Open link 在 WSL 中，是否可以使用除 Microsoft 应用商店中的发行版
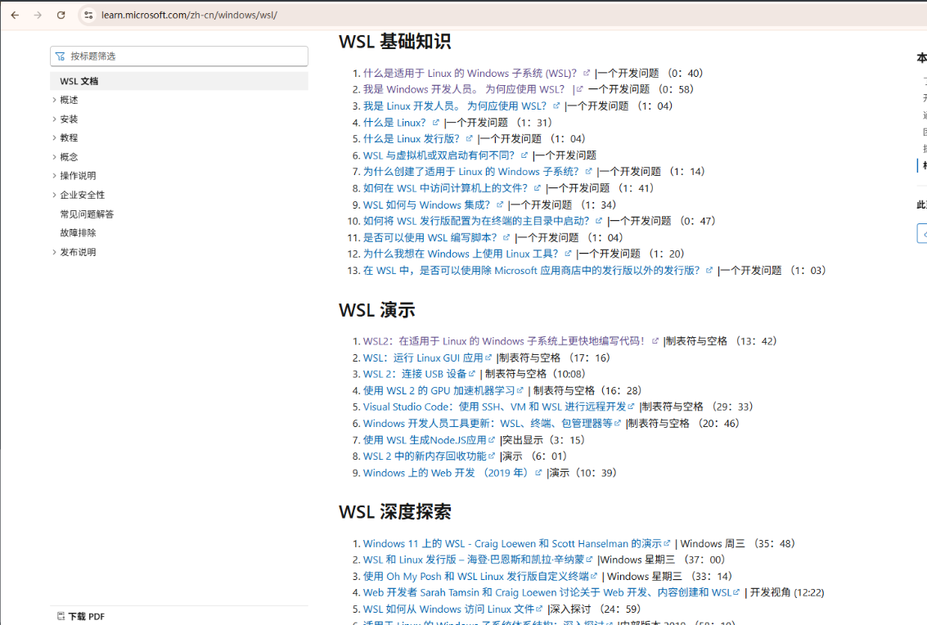The image size is (927, 625). click(x=531, y=270)
